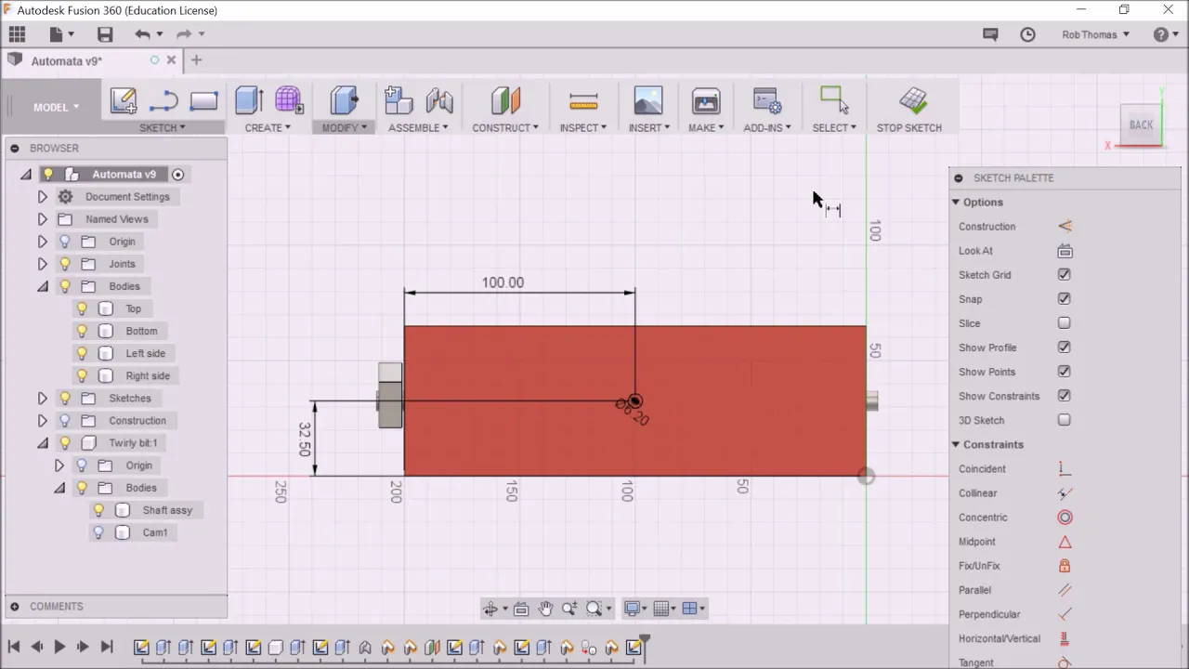Open the File menu dropdown

click(60, 34)
